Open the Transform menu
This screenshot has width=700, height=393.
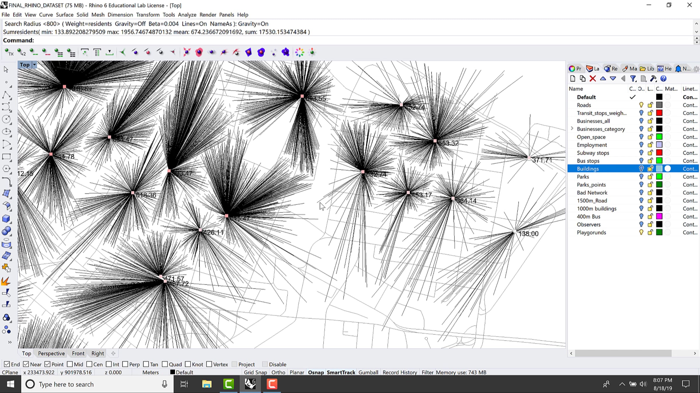[x=148, y=15]
